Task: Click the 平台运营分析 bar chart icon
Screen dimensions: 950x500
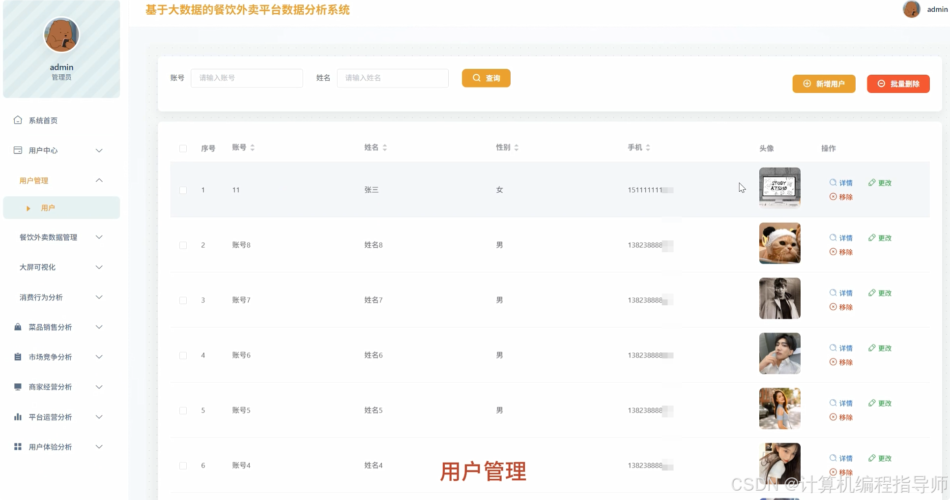Action: (18, 417)
